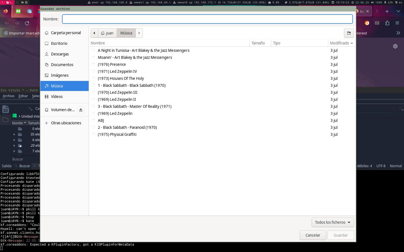Click the Nombre filename input field

(207, 19)
